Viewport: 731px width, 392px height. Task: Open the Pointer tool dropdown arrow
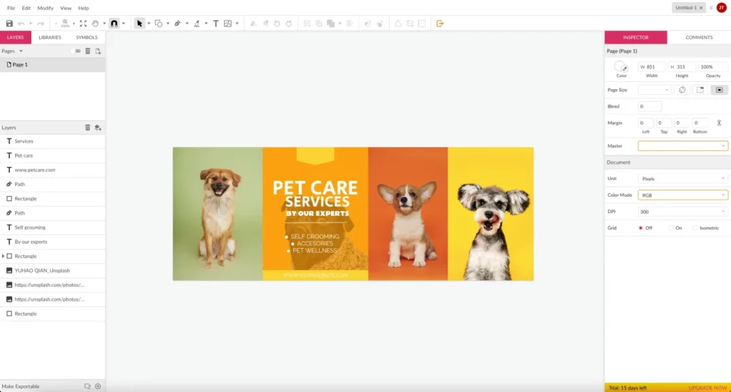(148, 24)
